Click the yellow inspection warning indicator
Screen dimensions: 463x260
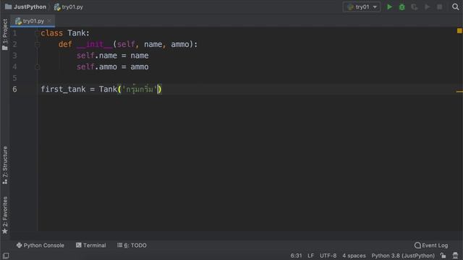coord(459,30)
